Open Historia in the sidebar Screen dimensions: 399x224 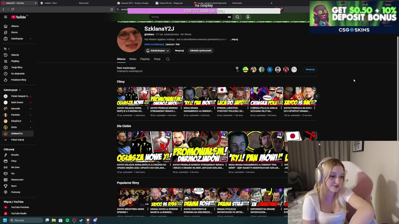[15, 55]
